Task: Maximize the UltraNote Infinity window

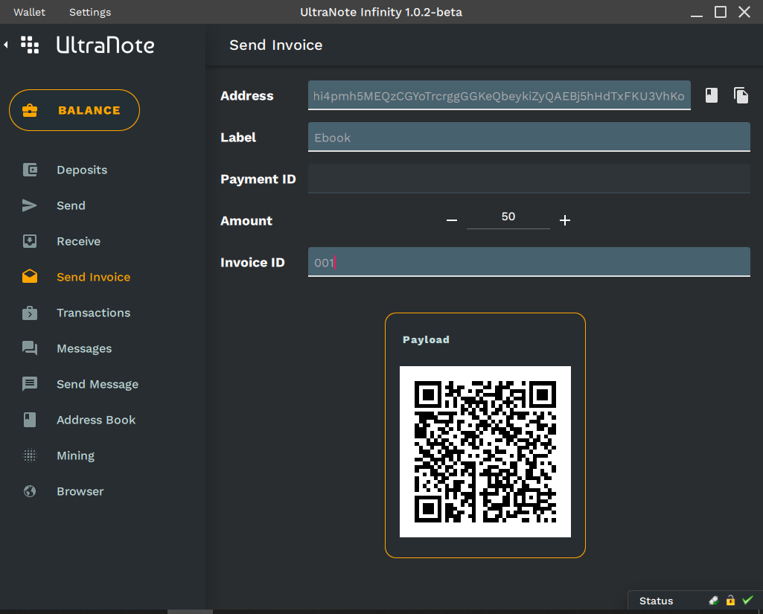Action: point(721,12)
